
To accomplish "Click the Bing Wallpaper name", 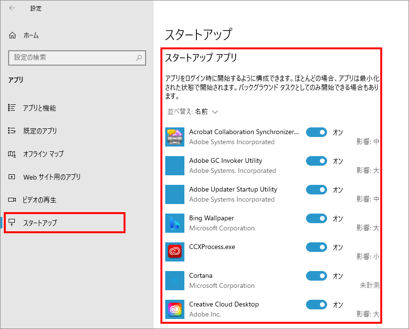I will (x=212, y=218).
